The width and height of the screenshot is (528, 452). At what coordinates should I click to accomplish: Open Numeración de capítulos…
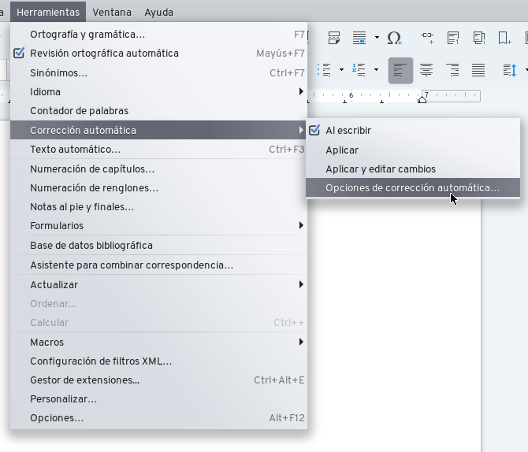click(158, 169)
